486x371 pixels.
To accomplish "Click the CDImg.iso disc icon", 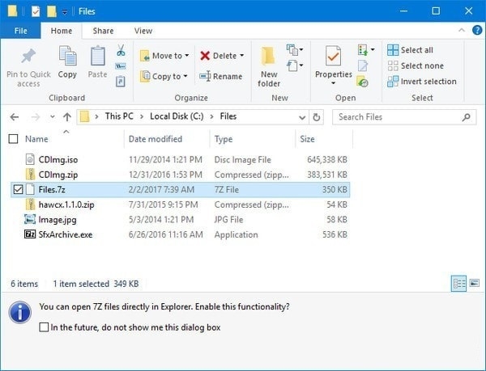I will point(30,159).
